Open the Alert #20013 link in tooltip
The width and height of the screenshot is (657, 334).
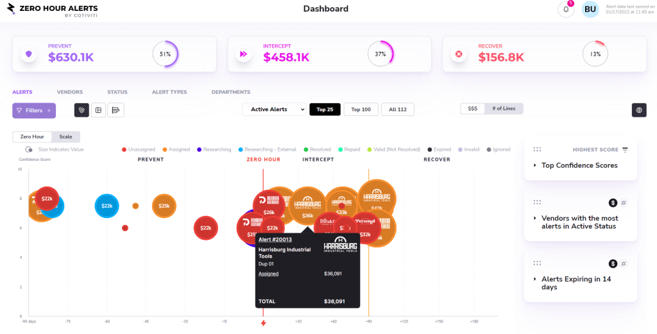coord(275,240)
